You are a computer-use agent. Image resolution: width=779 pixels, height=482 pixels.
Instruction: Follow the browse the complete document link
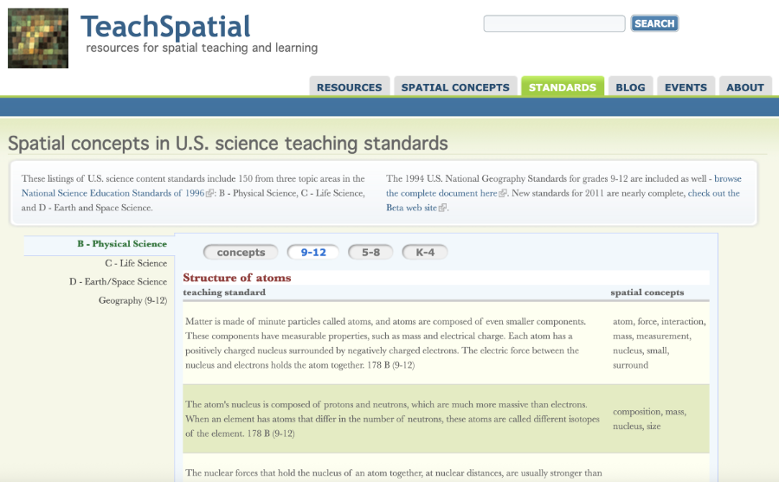pyautogui.click(x=441, y=193)
